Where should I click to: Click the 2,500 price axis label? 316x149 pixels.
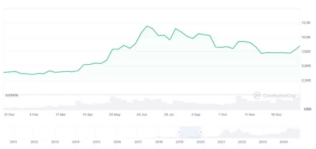pyautogui.click(x=307, y=80)
